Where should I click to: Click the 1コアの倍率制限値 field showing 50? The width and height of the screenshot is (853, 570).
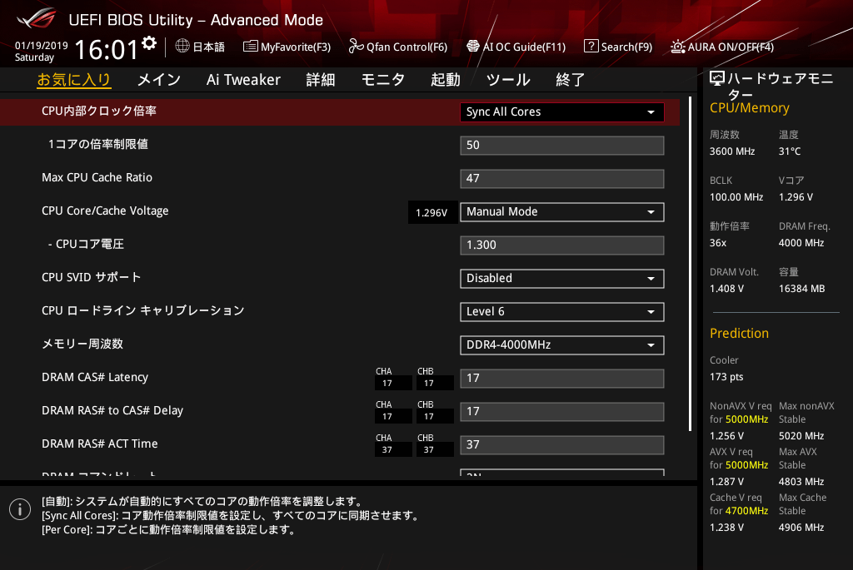[x=562, y=145]
